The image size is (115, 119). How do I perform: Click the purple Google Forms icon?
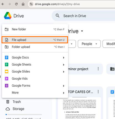coord(7,86)
